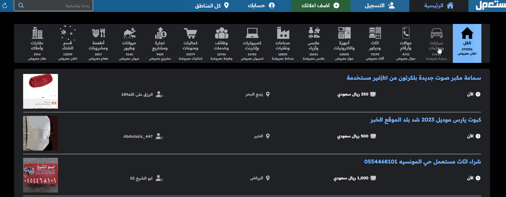This screenshot has height=197, width=506.
Task: Select the accessories shopping cart icon
Action: pyautogui.click(x=190, y=33)
